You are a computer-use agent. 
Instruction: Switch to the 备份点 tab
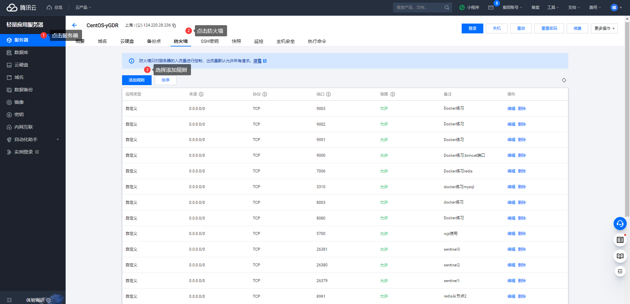pos(154,41)
